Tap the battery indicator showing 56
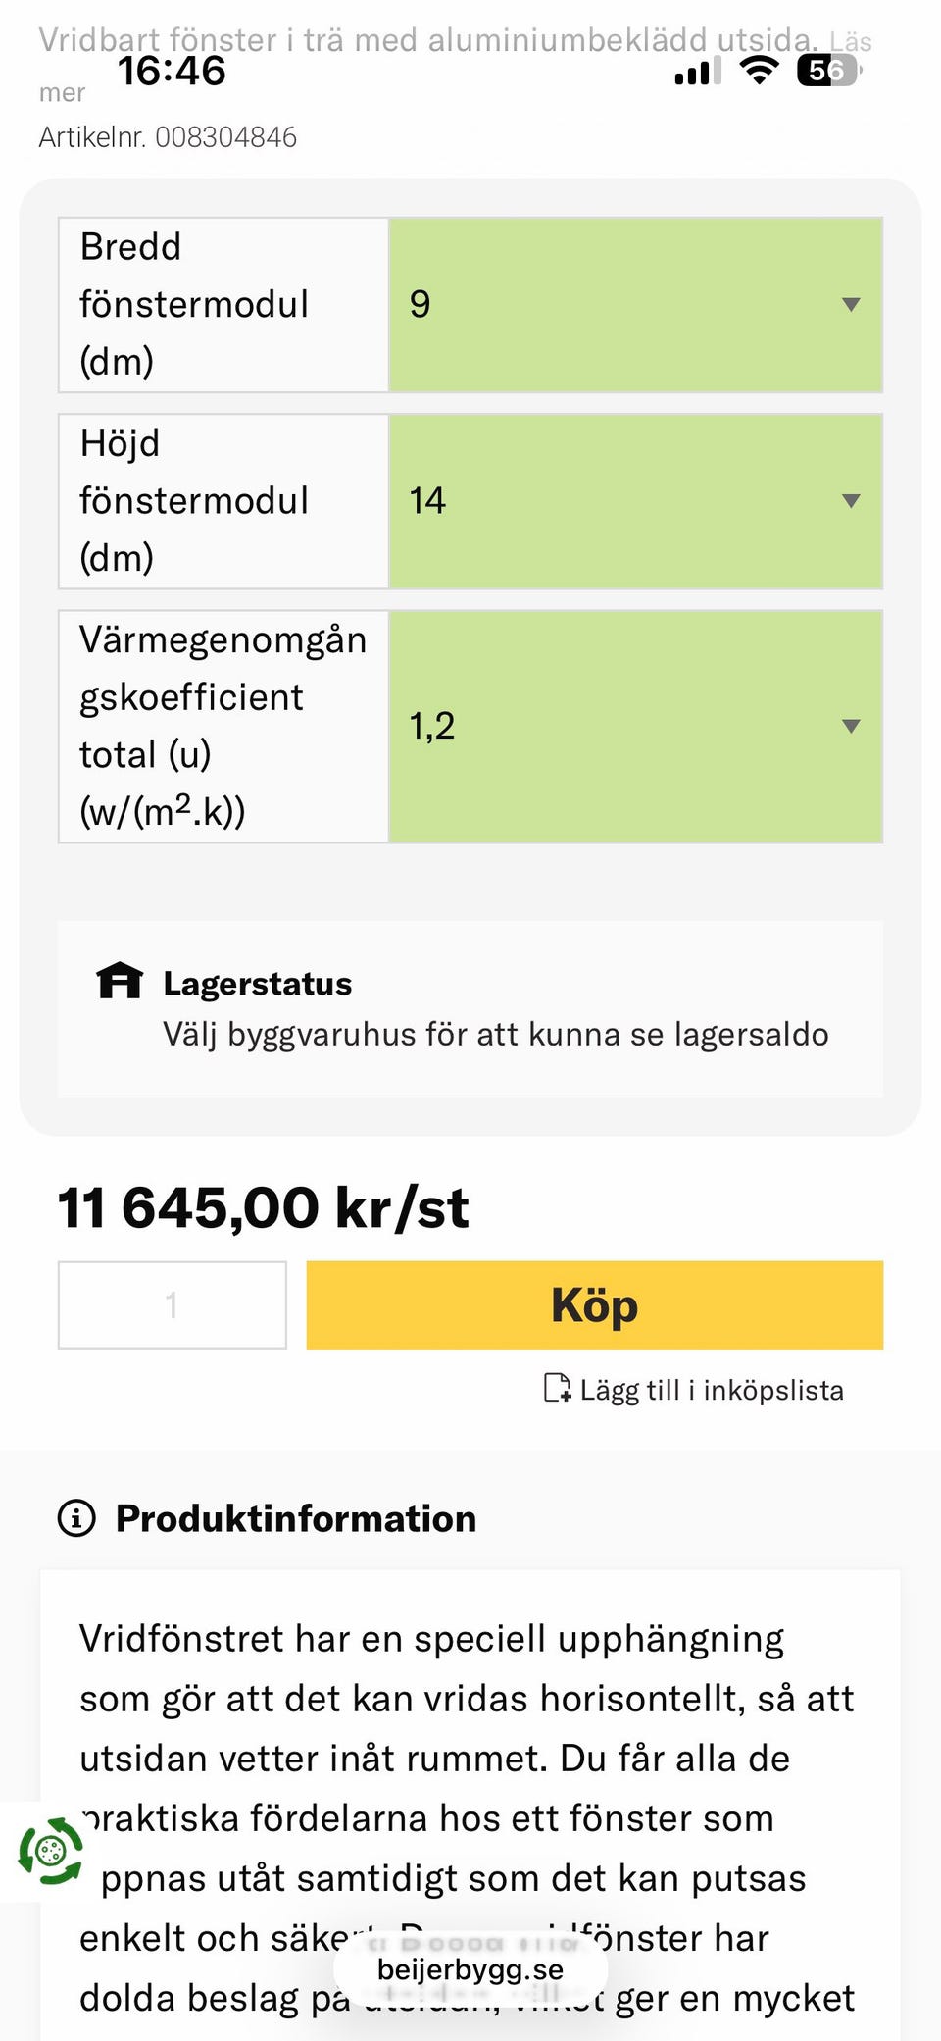941x2041 pixels. pyautogui.click(x=828, y=71)
